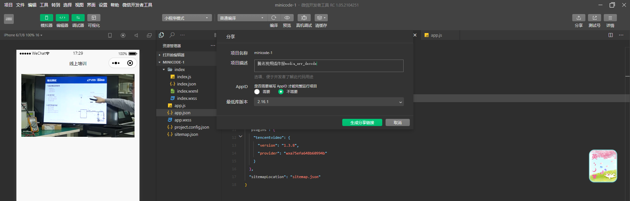This screenshot has height=201, width=630.
Task: Open the clear cache dropdown arrow
Action: coord(325,18)
